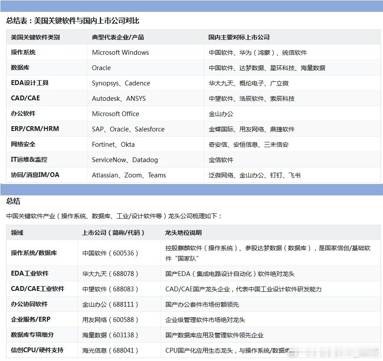Click the 'Synopsys、Cadence' cell

click(121, 83)
